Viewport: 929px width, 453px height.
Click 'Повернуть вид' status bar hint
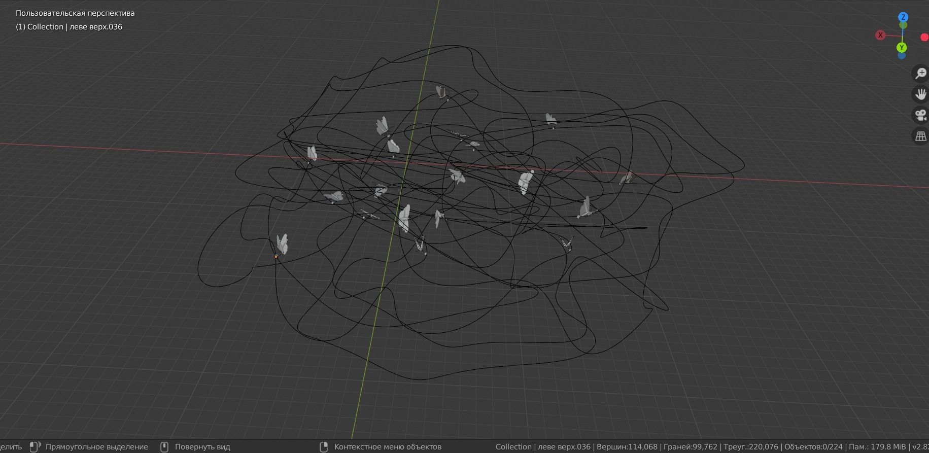(202, 447)
